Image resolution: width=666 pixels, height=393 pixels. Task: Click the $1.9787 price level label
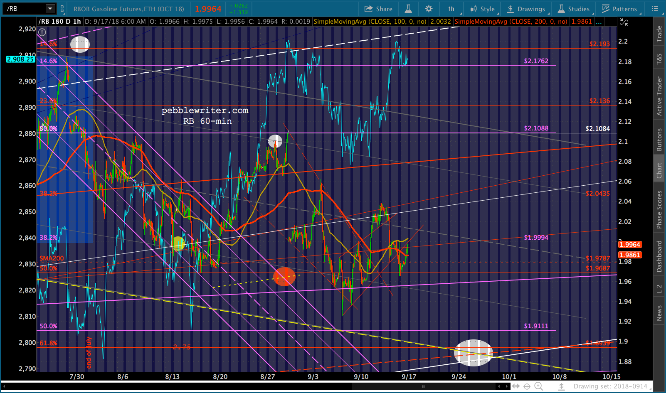[x=597, y=258]
